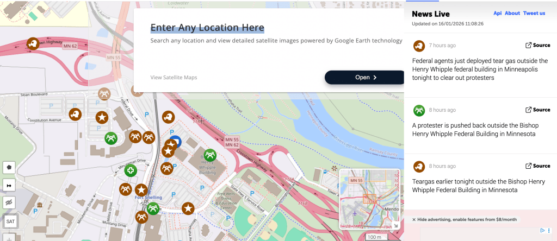Click the polygon draw tool icon

tap(9, 168)
